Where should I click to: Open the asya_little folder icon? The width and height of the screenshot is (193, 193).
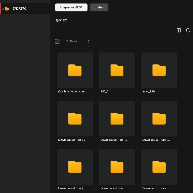(x=159, y=70)
